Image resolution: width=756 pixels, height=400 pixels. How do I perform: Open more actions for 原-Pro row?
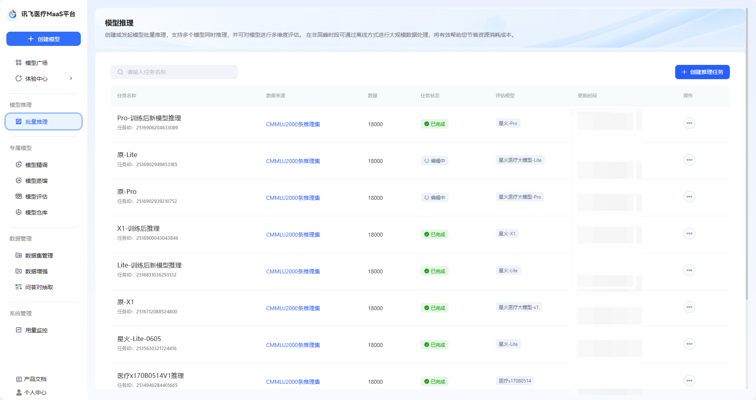click(x=689, y=197)
